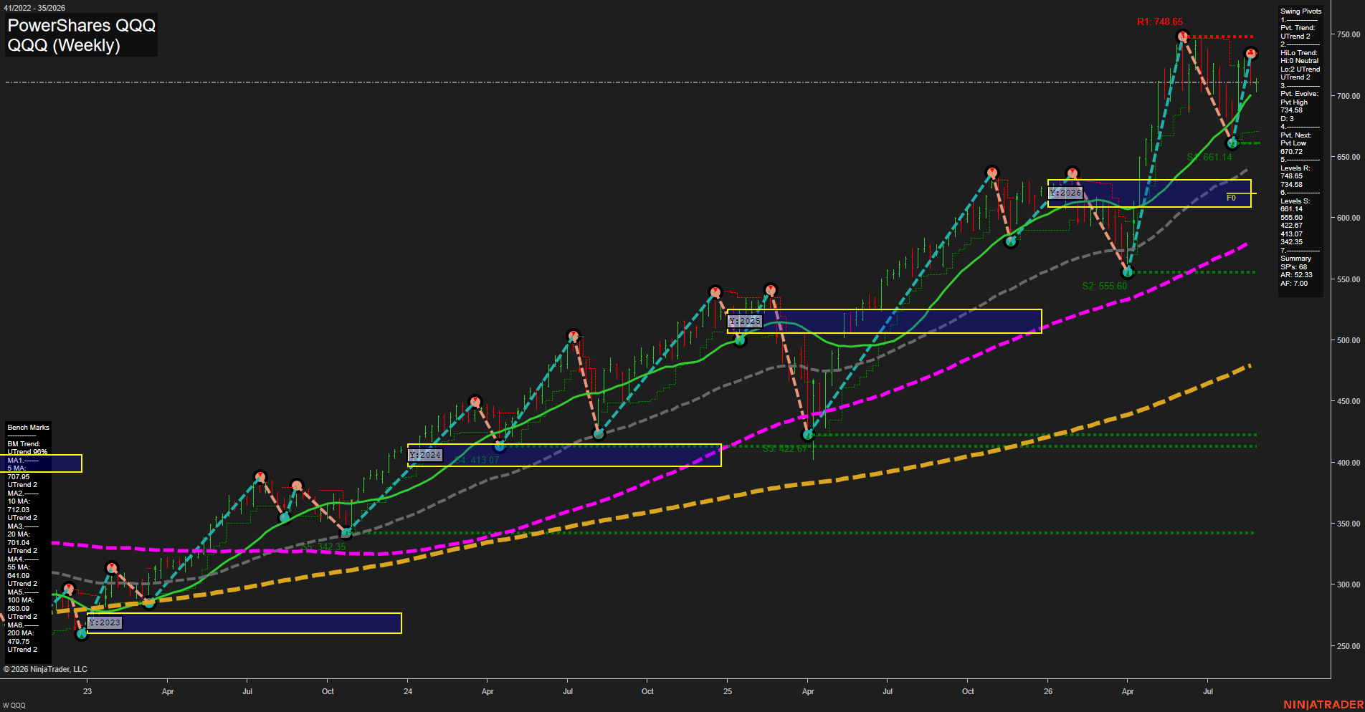
Task: Click the 650.00 price axis label
Action: pyautogui.click(x=1348, y=157)
